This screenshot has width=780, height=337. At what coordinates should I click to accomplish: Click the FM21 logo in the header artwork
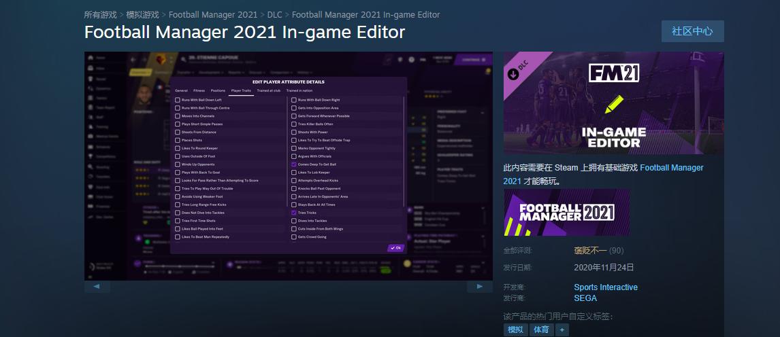pos(614,73)
